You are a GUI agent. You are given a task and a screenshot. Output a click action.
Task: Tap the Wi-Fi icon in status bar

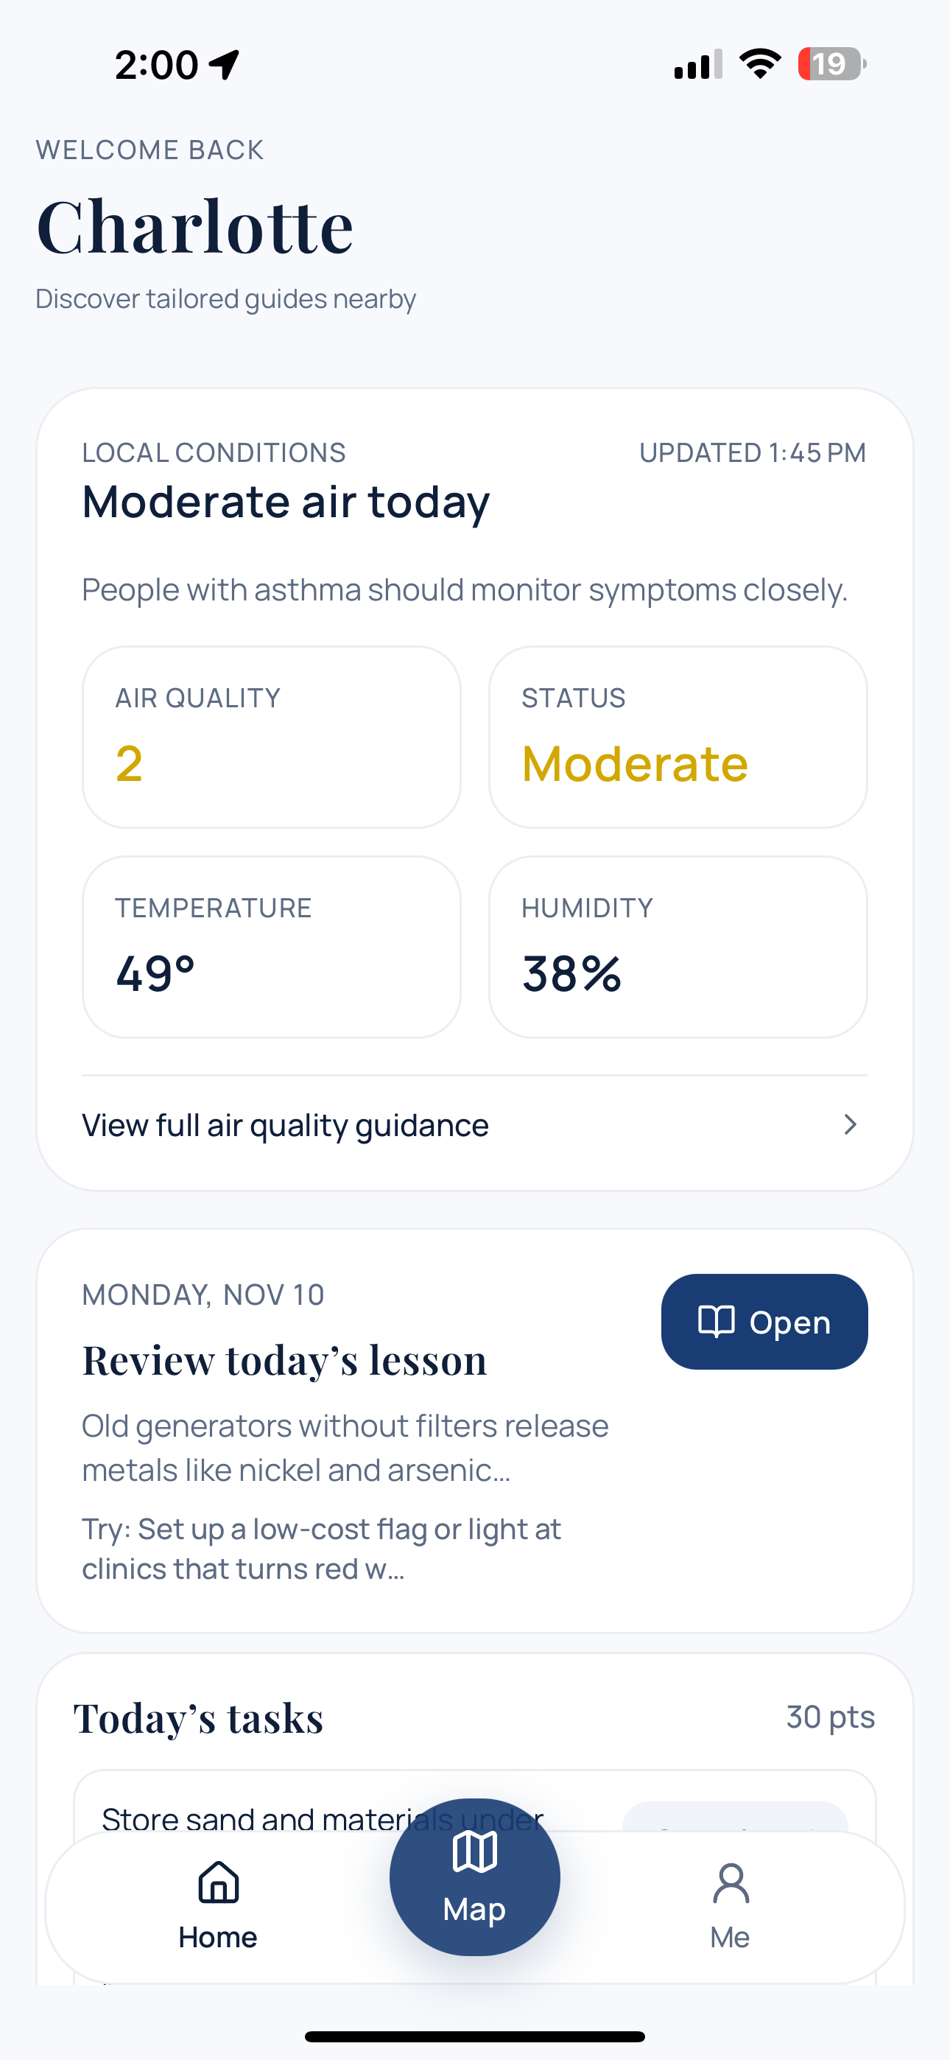(x=760, y=64)
